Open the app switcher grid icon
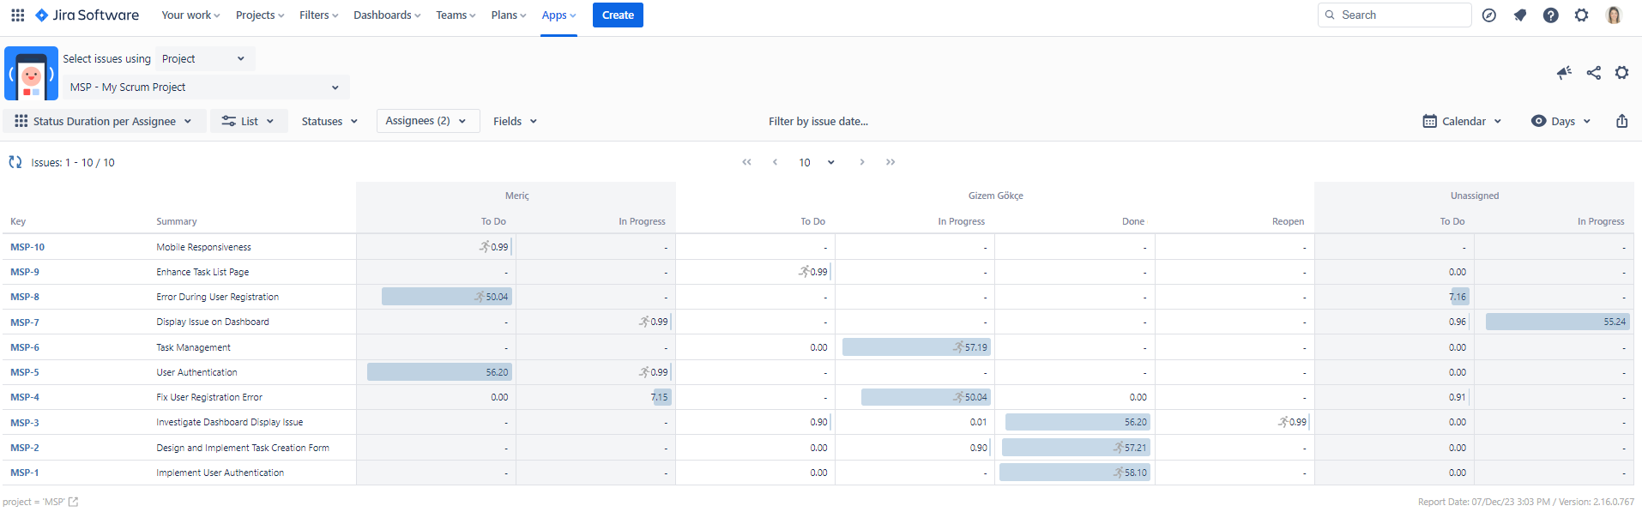Screen dimensions: 1642x512 tap(17, 15)
